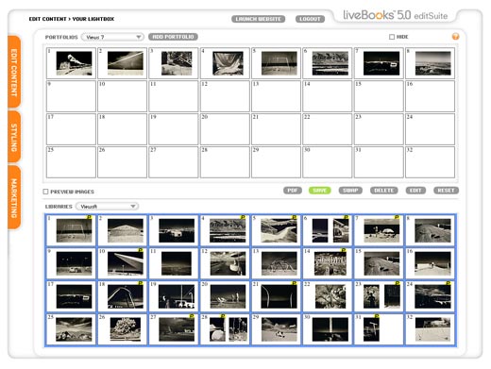
Task: Open the Edit Content side tab
Action: (x=14, y=72)
